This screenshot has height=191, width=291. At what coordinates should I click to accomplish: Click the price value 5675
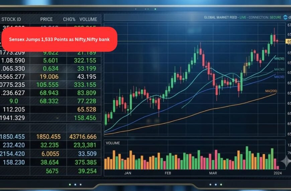coord(52,171)
